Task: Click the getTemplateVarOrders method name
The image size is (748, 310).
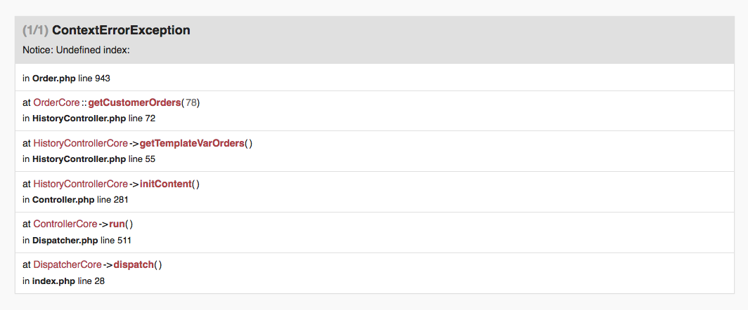Action: point(192,143)
